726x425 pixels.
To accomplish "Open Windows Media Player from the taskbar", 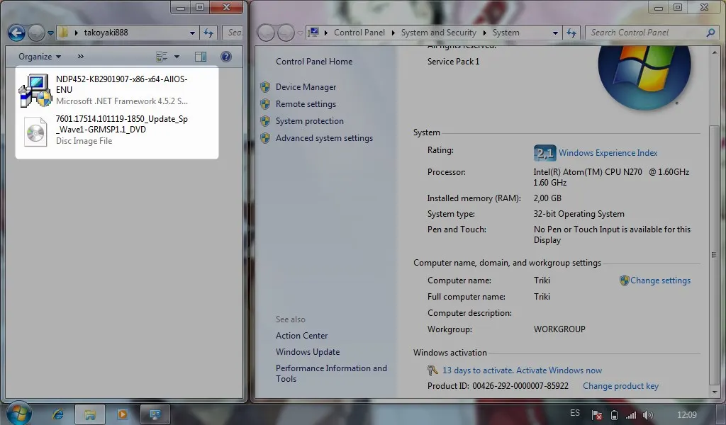I will pyautogui.click(x=123, y=414).
